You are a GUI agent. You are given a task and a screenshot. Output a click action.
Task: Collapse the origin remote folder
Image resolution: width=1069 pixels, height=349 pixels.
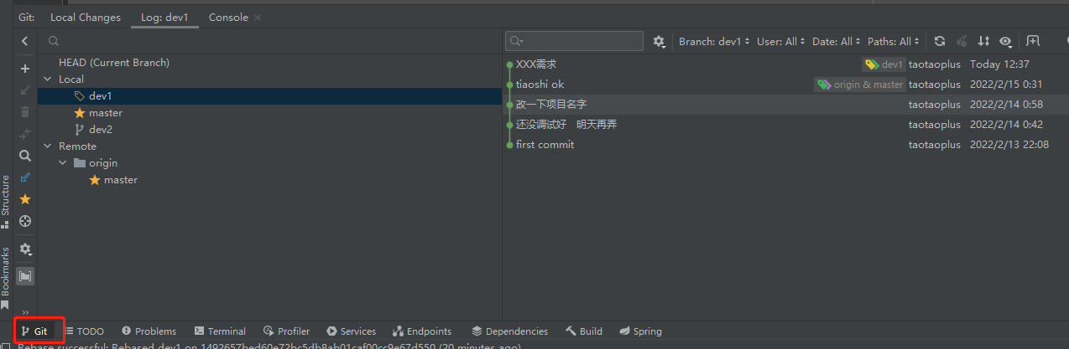click(x=63, y=163)
